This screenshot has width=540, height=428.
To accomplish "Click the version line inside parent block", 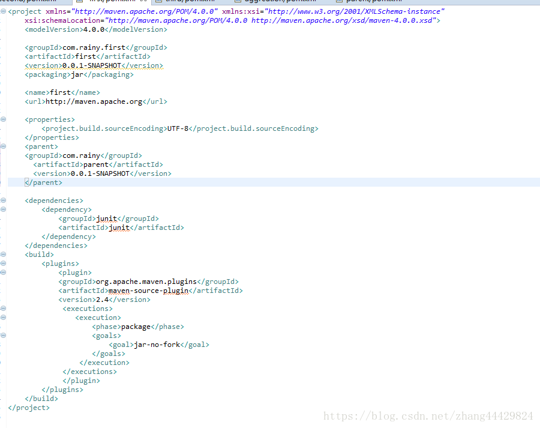I will click(x=102, y=173).
